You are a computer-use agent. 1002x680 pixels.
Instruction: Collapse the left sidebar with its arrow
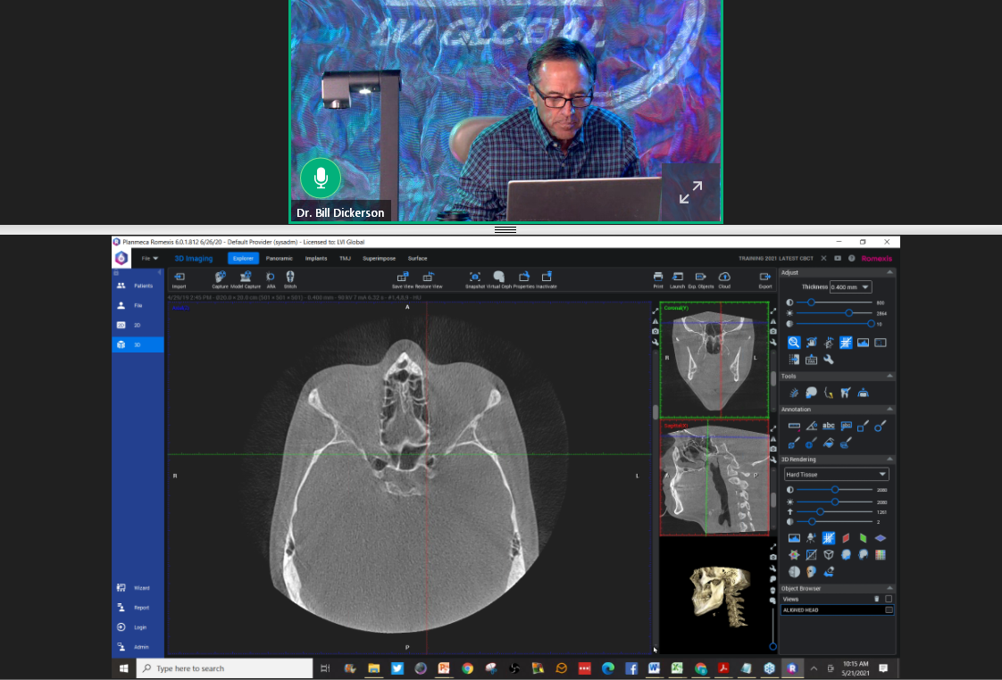(x=159, y=273)
